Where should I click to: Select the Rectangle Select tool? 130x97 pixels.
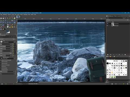point(1,18)
